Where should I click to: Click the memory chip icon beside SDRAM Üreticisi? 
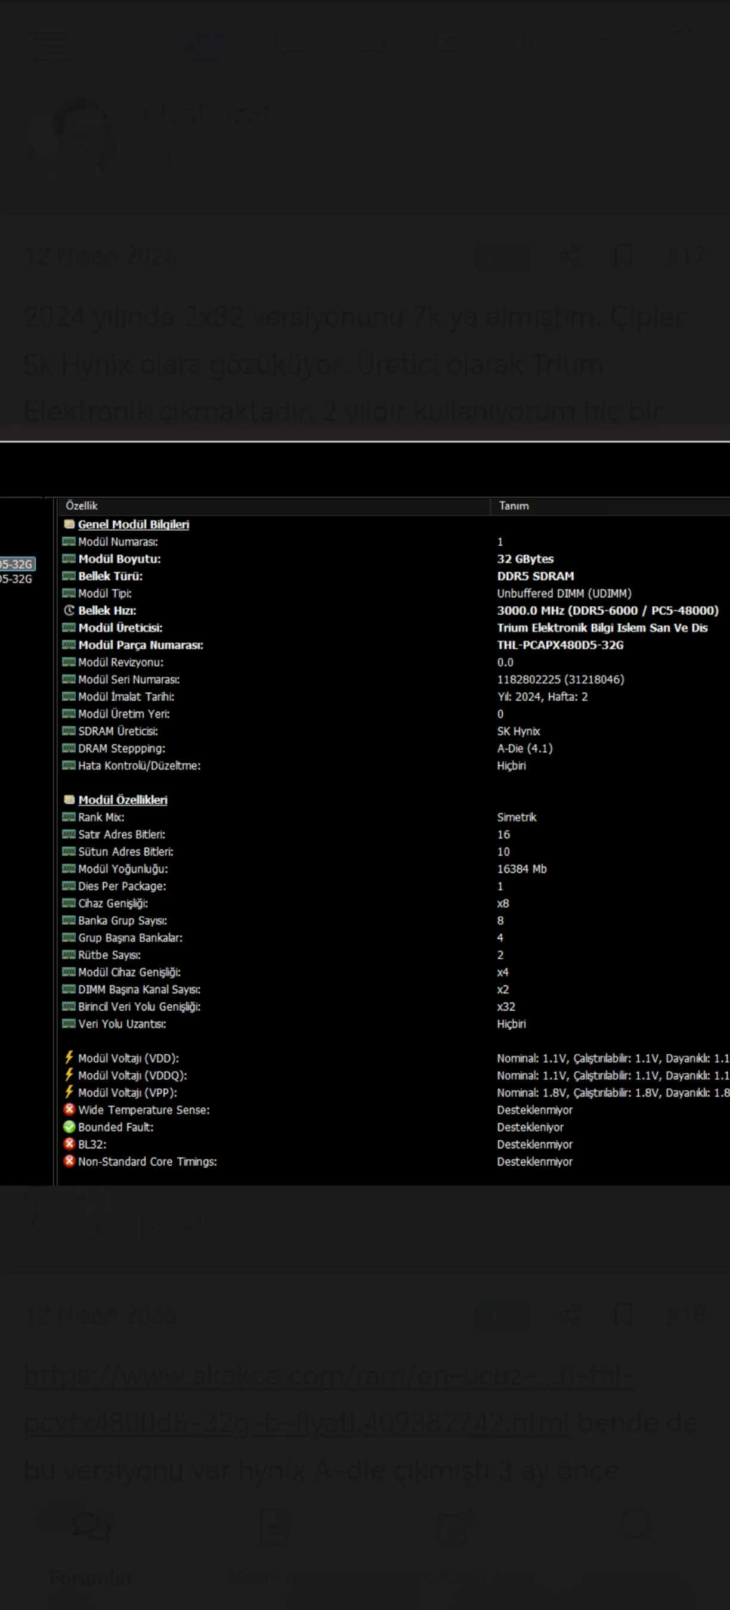(69, 730)
